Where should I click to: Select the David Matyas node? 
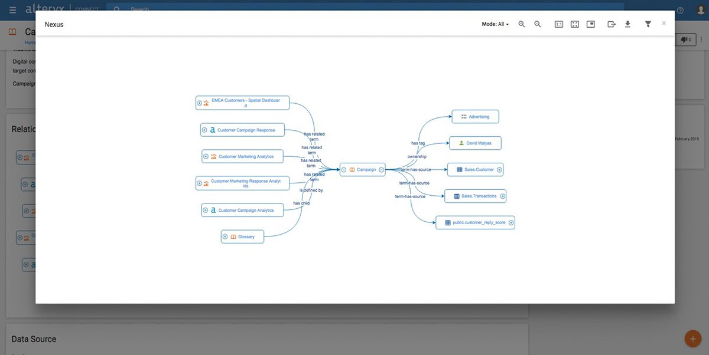476,143
